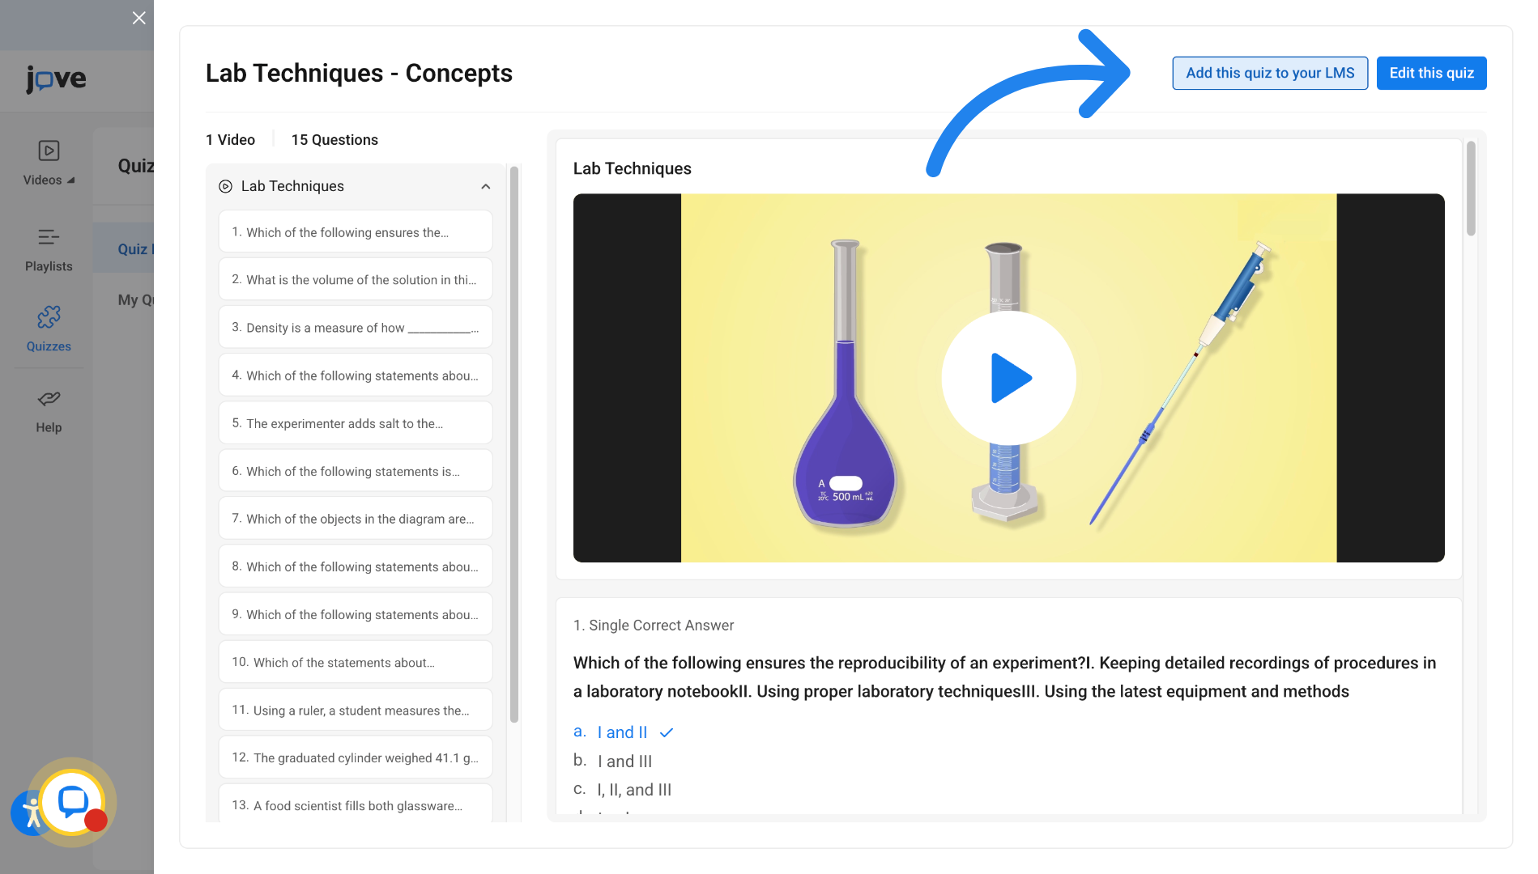Select question 10 about the statements

(x=356, y=662)
